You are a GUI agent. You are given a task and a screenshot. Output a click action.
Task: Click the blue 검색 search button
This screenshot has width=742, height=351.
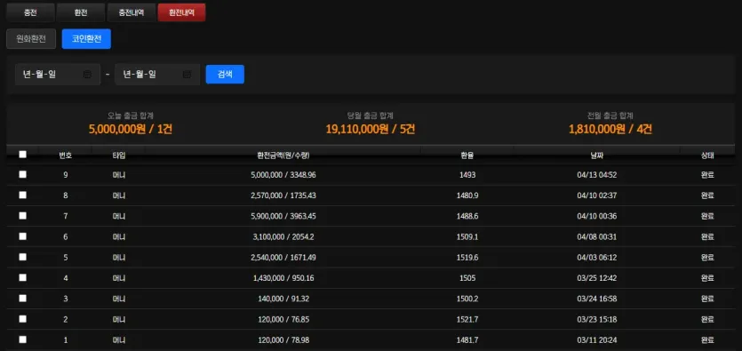coord(225,75)
